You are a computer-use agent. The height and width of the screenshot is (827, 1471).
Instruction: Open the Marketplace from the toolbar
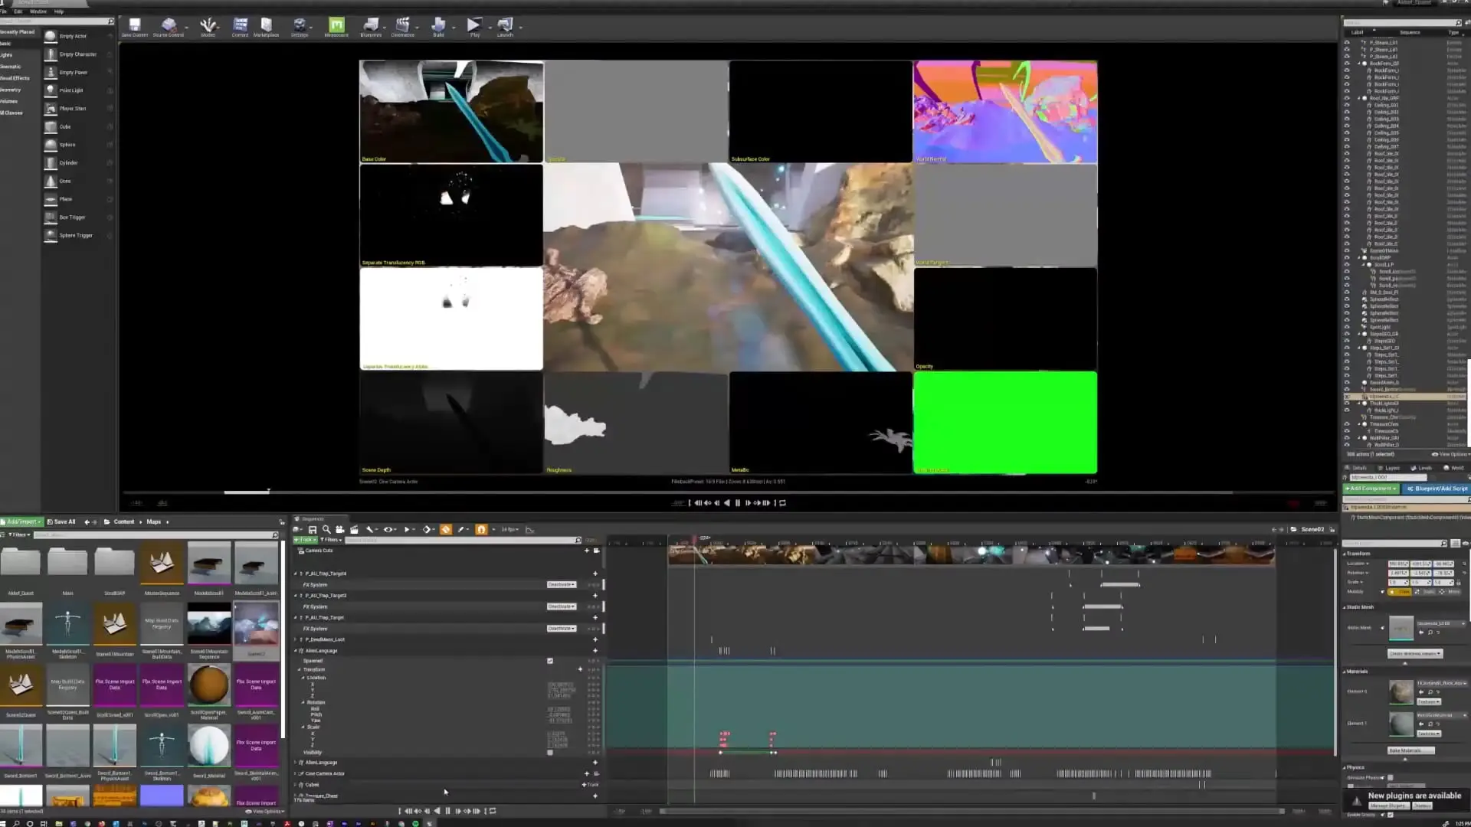point(266,26)
